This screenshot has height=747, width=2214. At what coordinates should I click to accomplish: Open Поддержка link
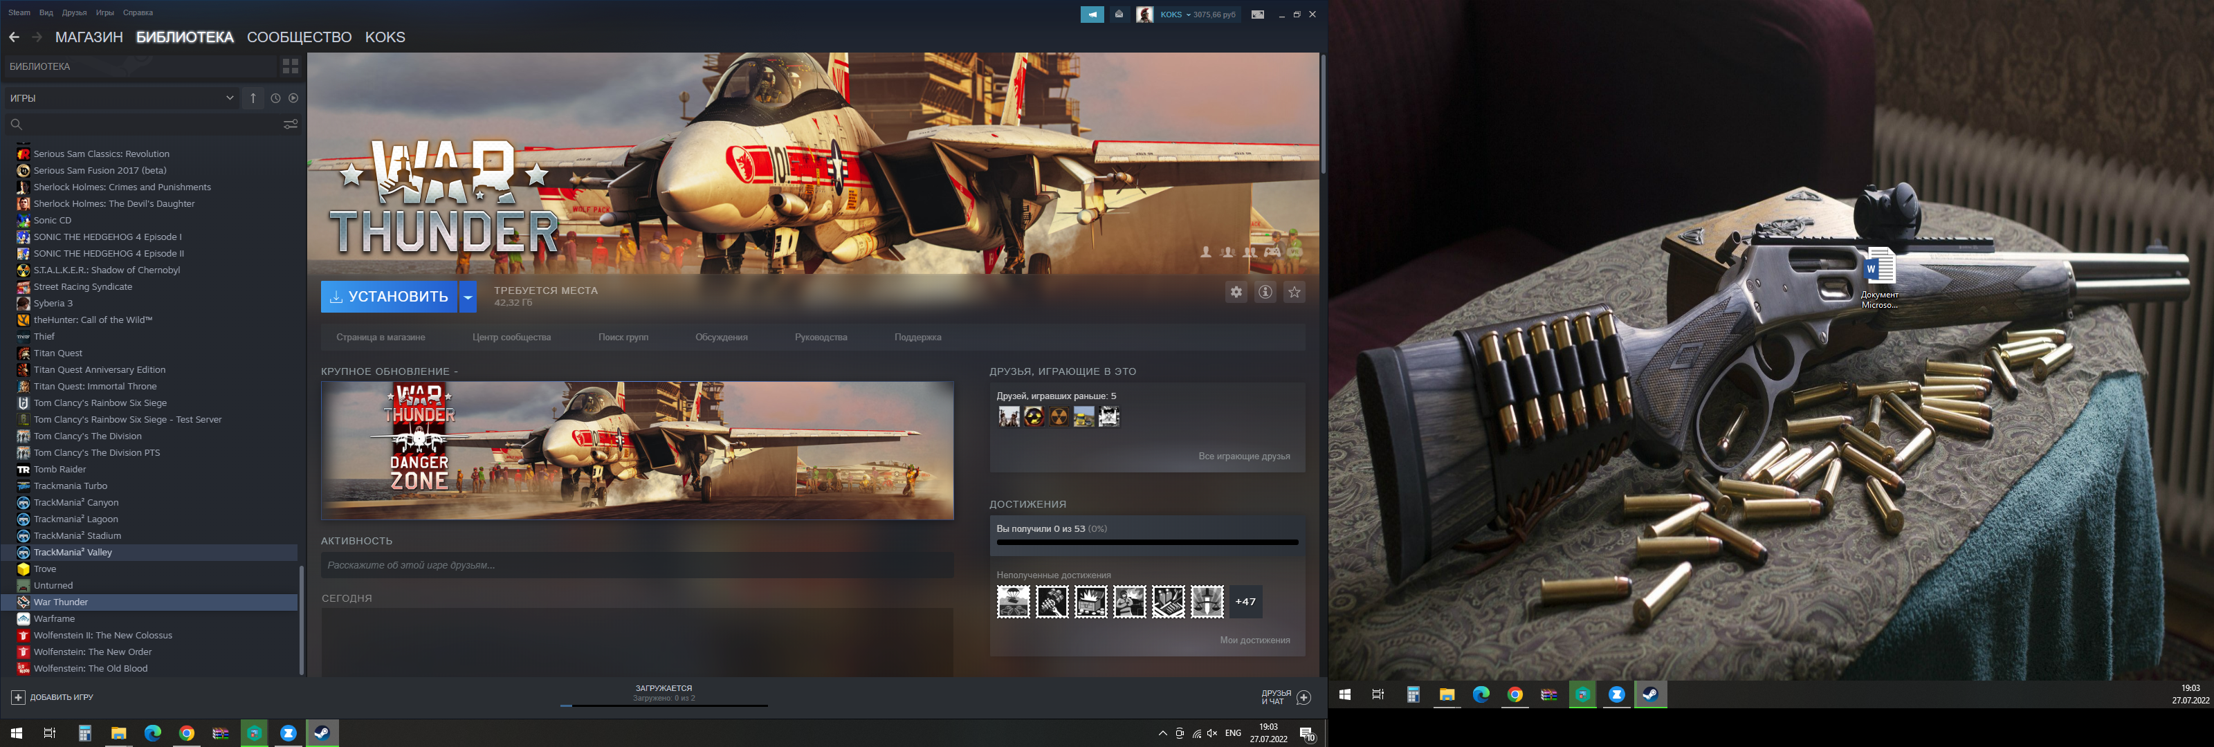[x=917, y=337]
